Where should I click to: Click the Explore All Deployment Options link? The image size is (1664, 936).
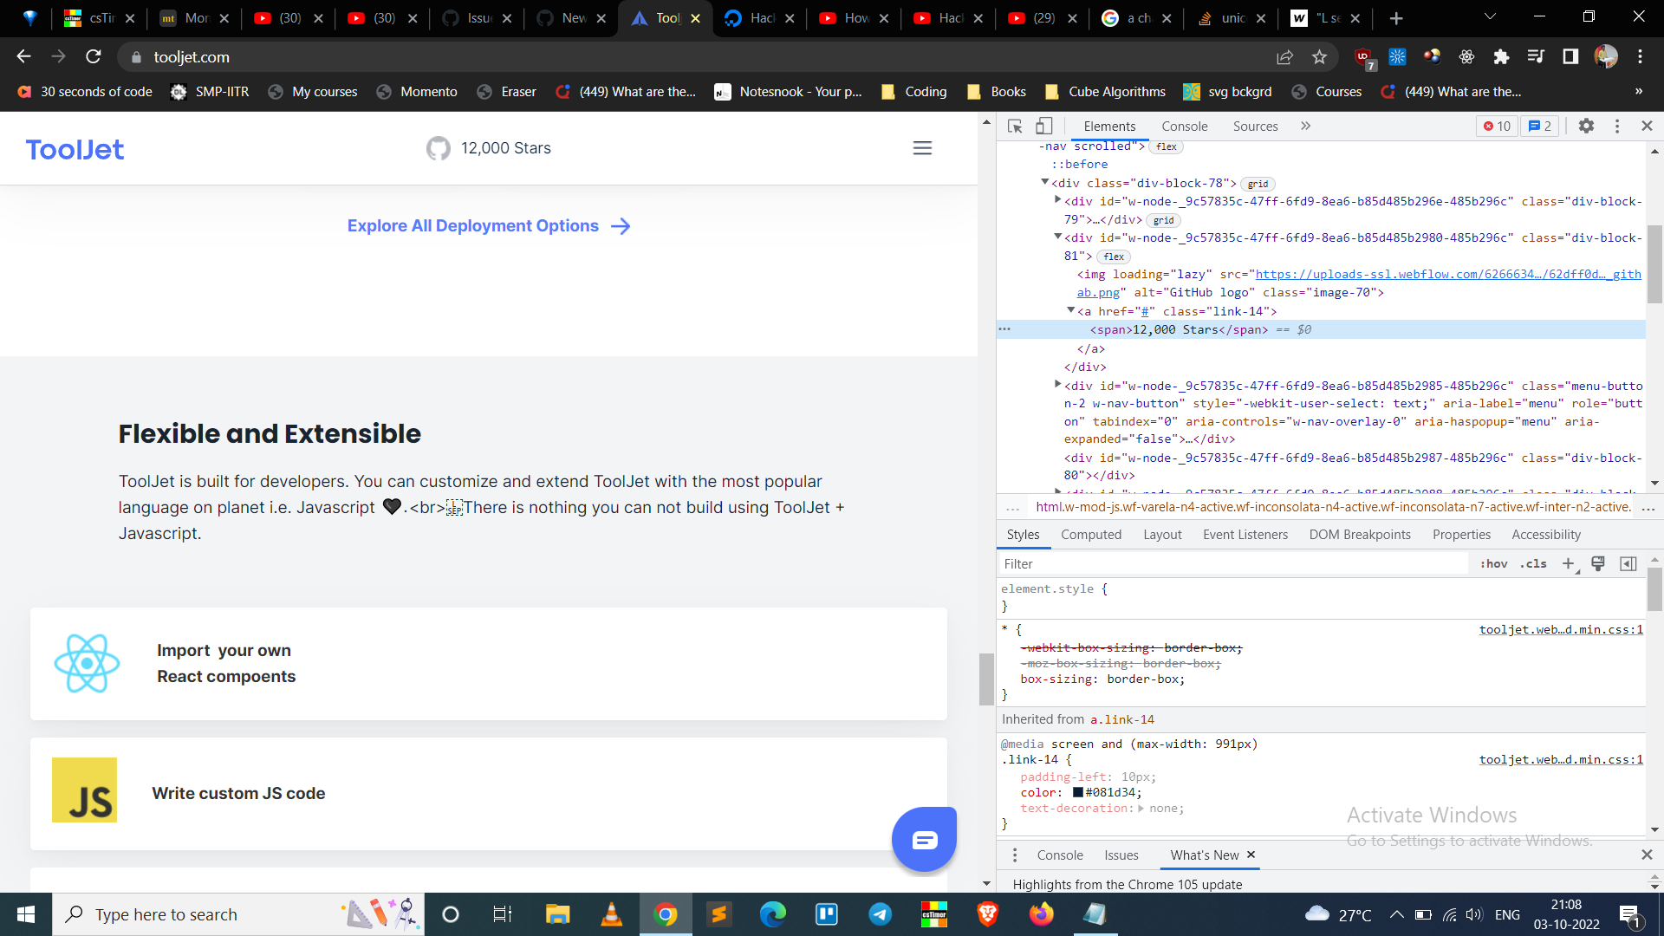472,225
